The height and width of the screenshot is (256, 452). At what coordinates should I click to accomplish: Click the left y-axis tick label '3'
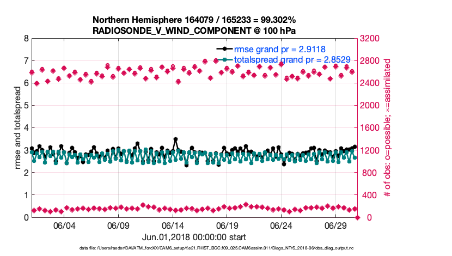pyautogui.click(x=26, y=150)
